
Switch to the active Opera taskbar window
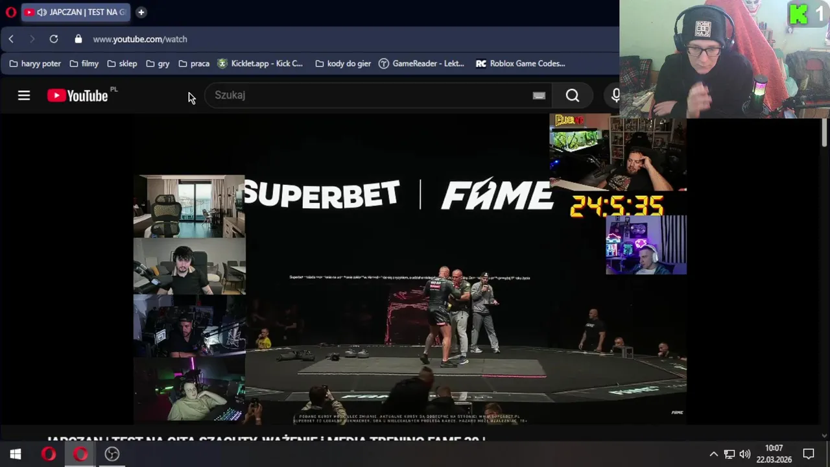point(80,454)
